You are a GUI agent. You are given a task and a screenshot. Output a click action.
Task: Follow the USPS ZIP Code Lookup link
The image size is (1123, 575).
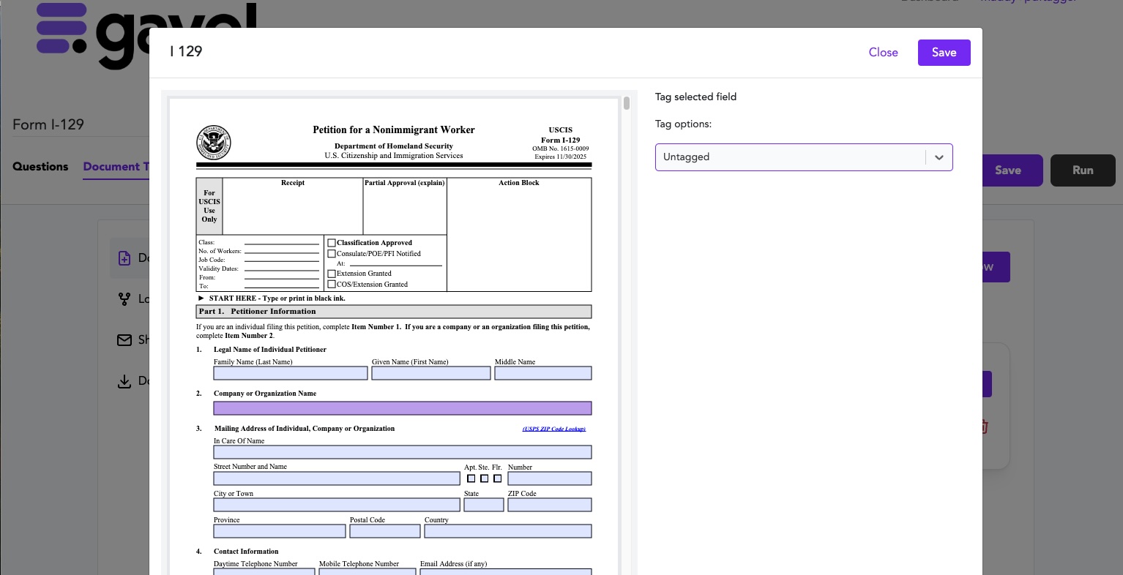pos(553,429)
